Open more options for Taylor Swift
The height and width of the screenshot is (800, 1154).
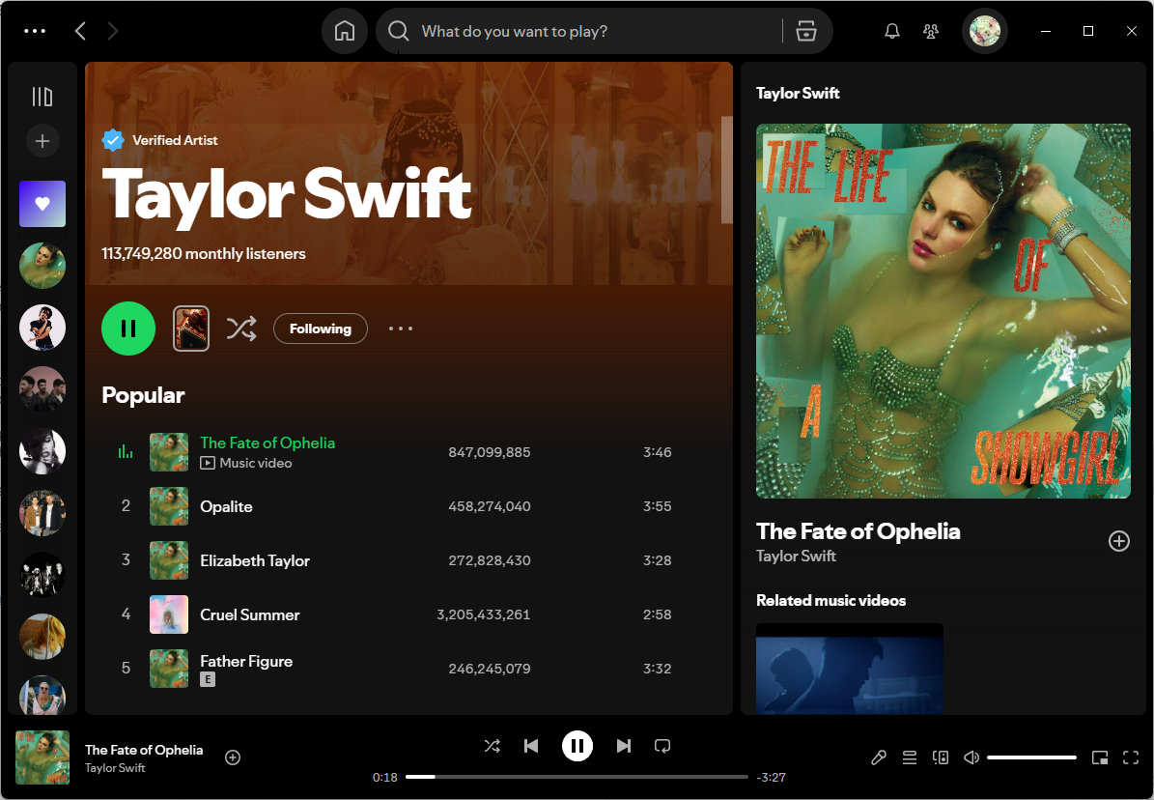point(400,329)
